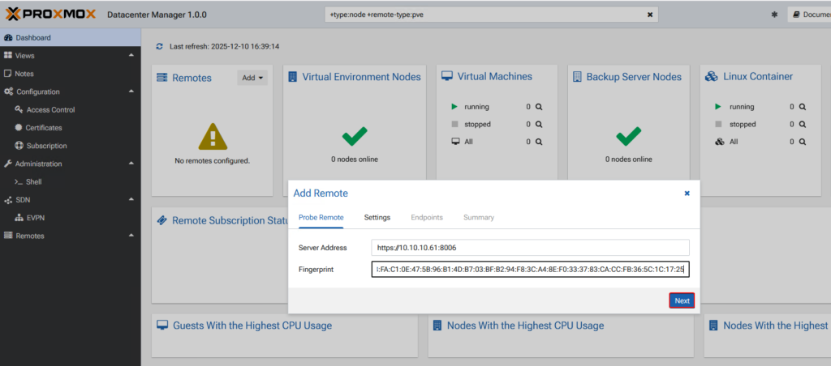831x366 pixels.
Task: Collapse the Views section in the sidebar
Action: (131, 56)
